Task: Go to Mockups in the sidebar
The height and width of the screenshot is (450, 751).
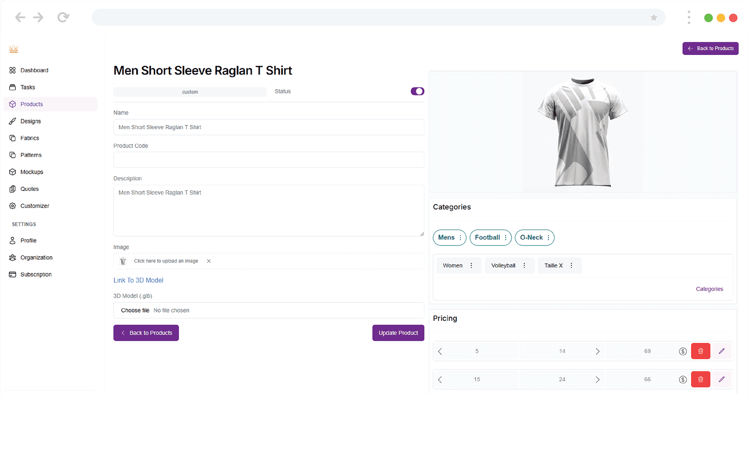Action: click(32, 172)
